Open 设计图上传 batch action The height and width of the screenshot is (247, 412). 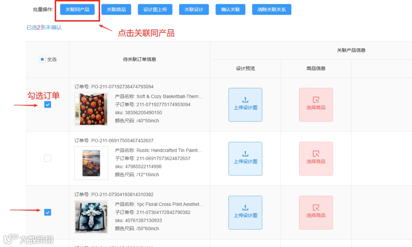155,10
